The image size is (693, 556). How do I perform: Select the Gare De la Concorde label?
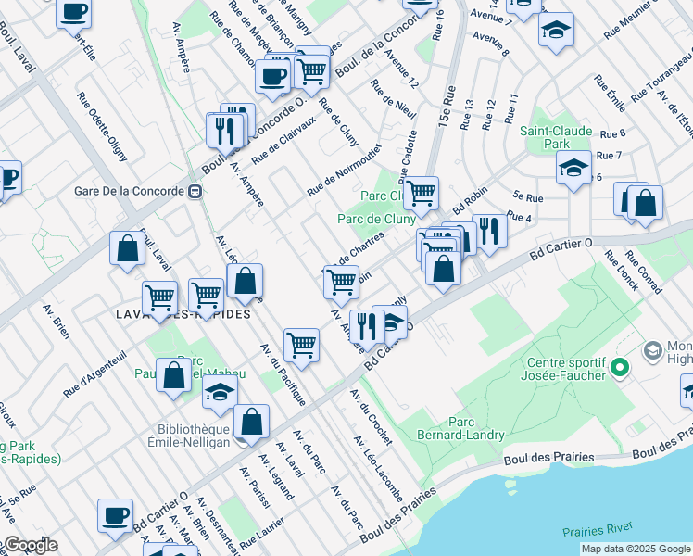tap(129, 192)
